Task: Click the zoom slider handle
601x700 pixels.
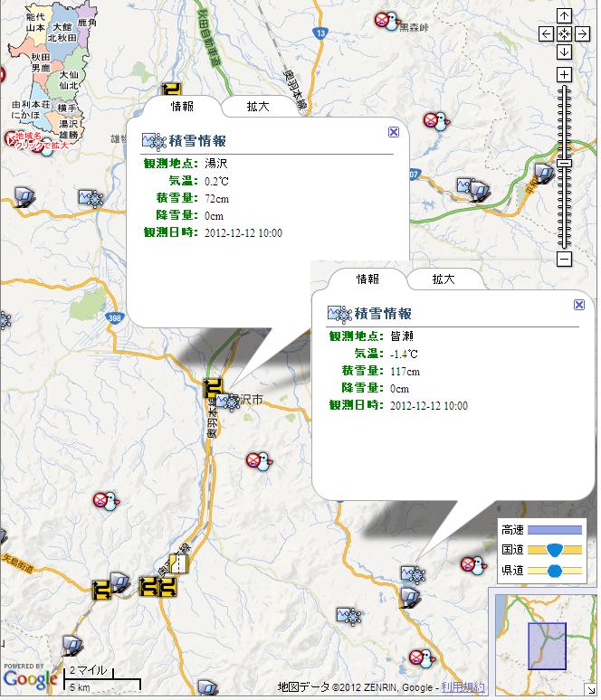Action: tap(564, 163)
